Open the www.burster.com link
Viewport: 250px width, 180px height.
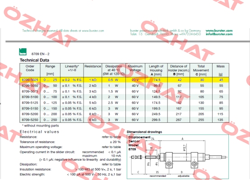point(219,31)
